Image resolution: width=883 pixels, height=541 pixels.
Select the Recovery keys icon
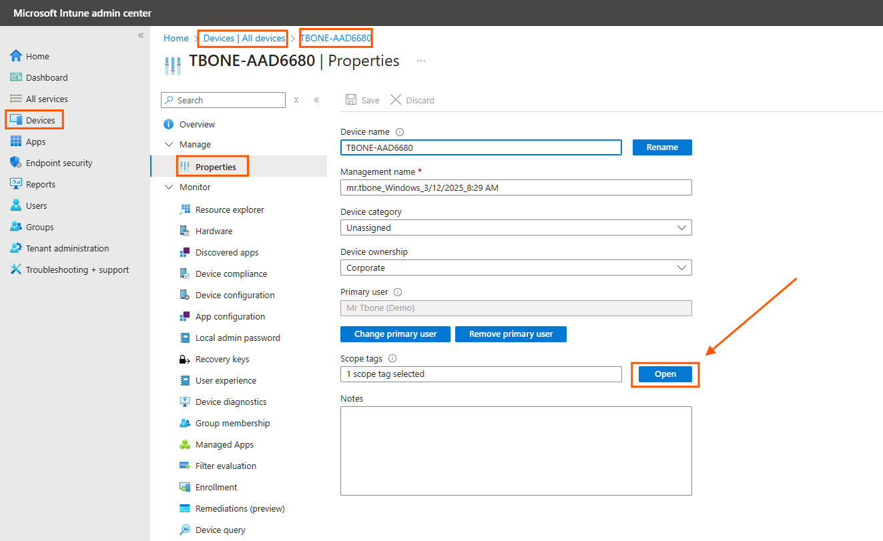184,359
